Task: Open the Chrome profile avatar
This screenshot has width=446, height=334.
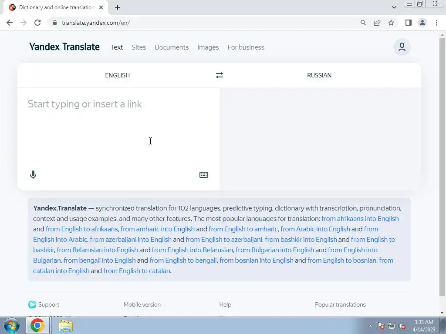Action: click(x=422, y=23)
